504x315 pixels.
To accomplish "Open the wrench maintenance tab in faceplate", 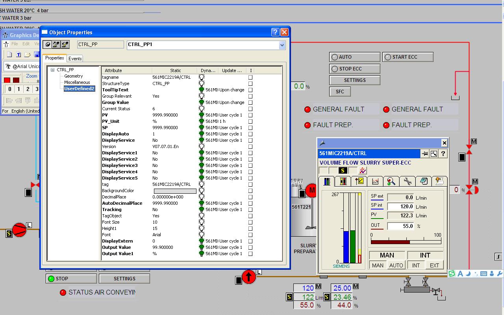I will click(x=407, y=181).
